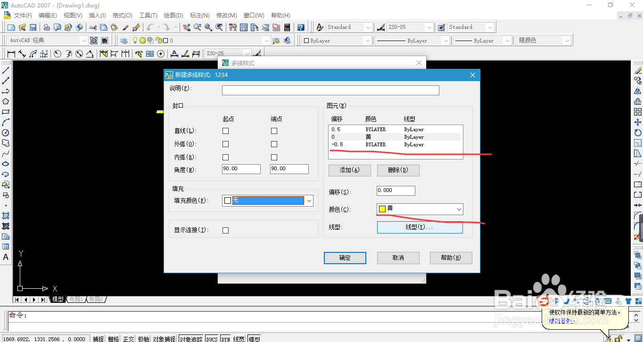
Task: Open the 文件(F) menu
Action: [x=23, y=16]
